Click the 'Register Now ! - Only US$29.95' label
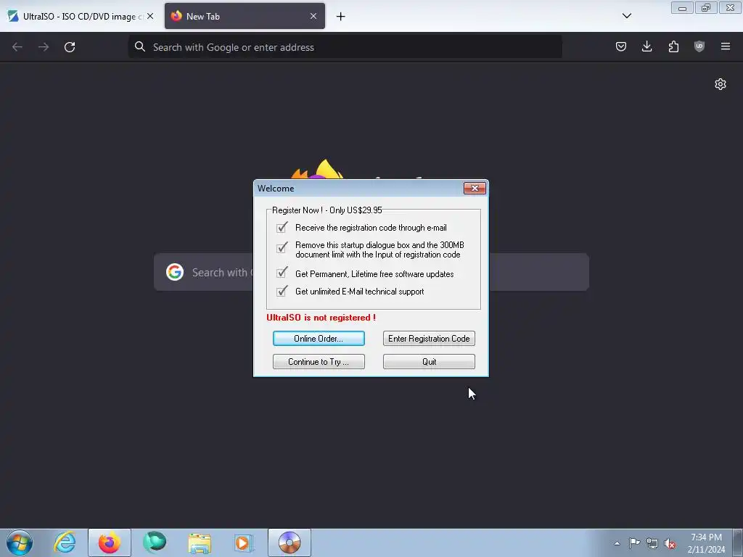Screen dimensions: 743x557 (327, 210)
